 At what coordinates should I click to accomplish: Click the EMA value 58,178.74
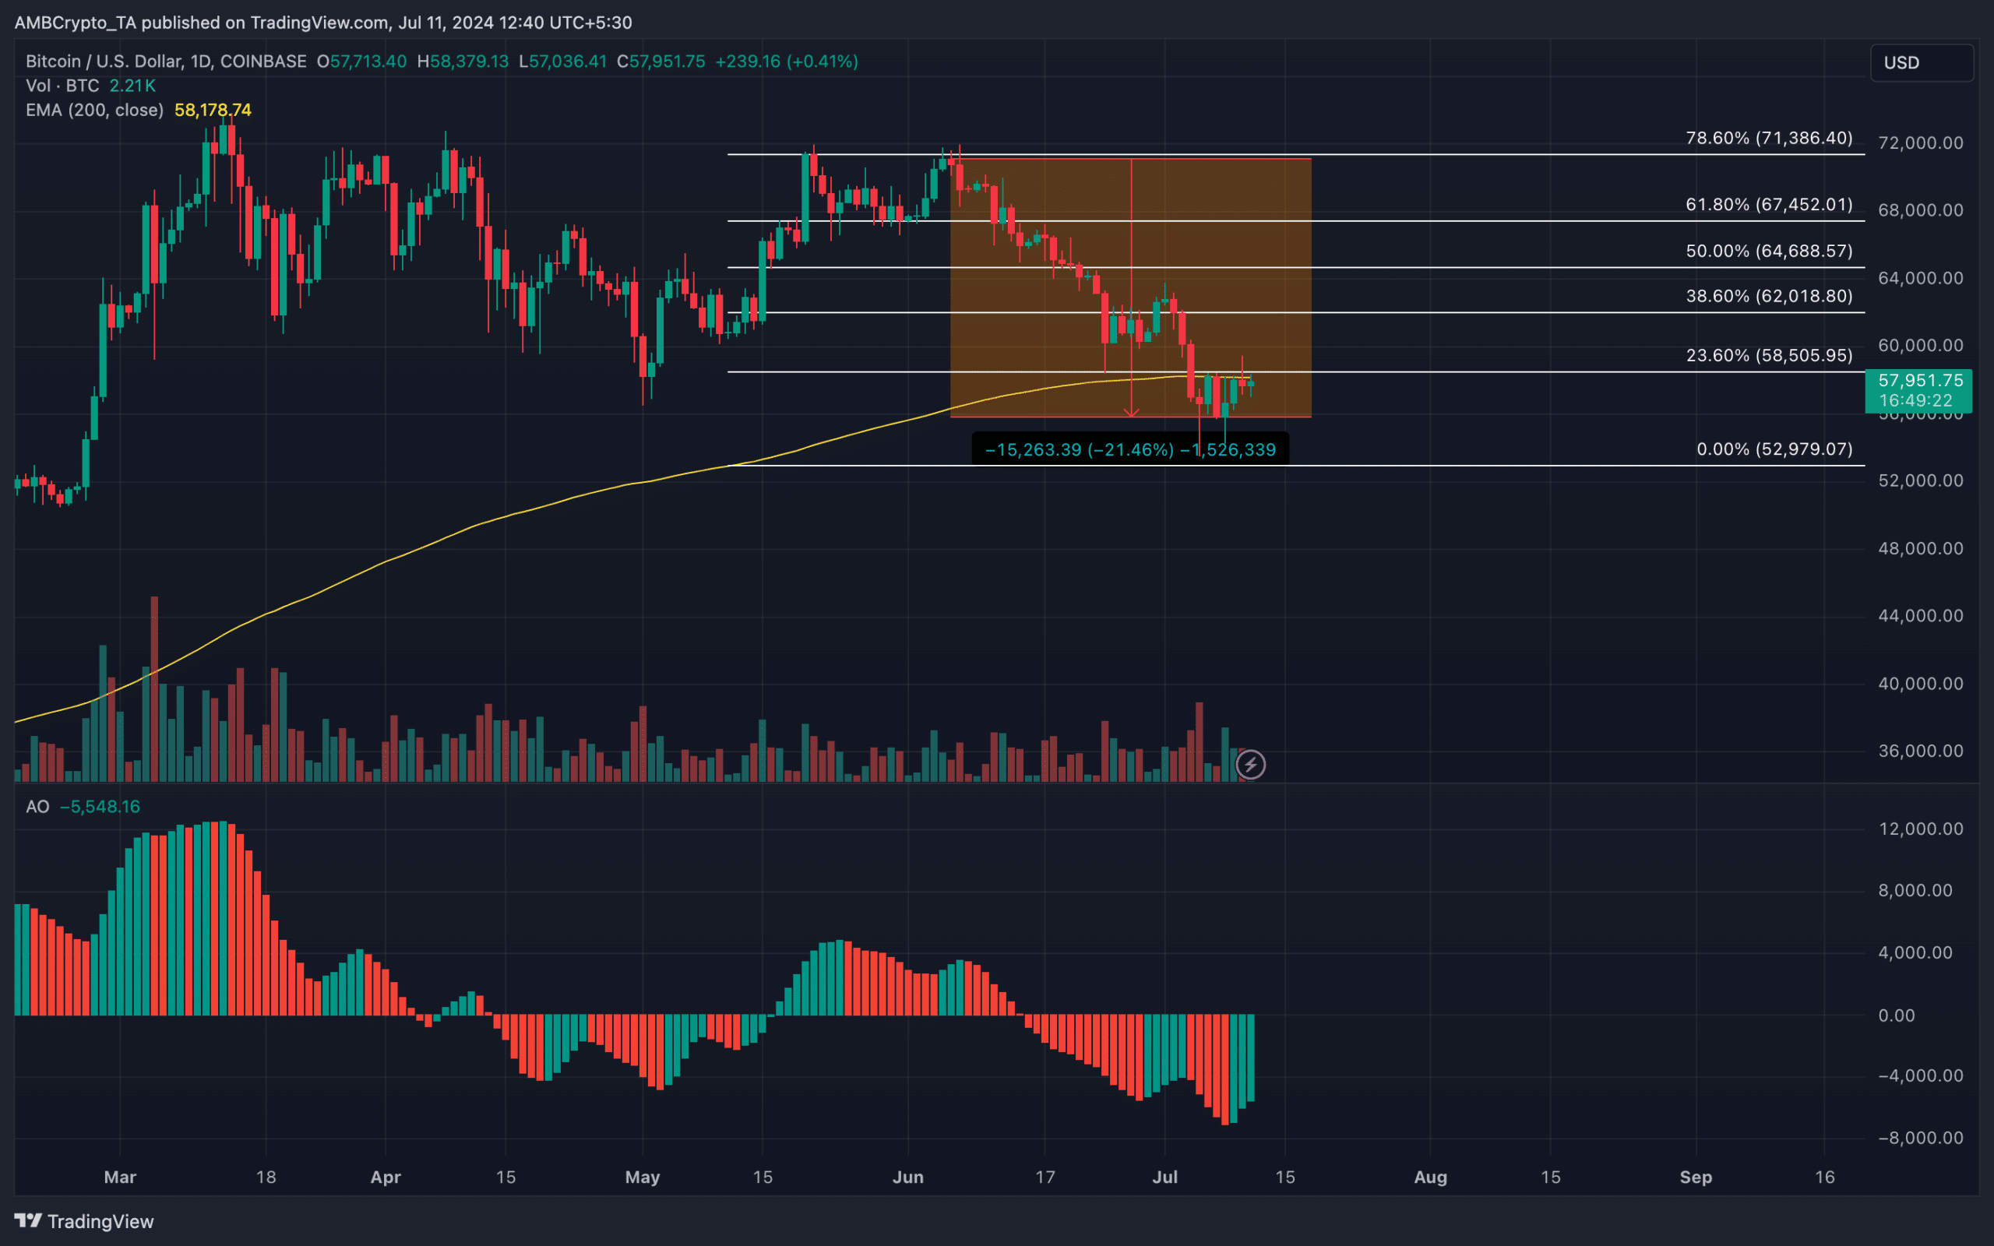213,111
